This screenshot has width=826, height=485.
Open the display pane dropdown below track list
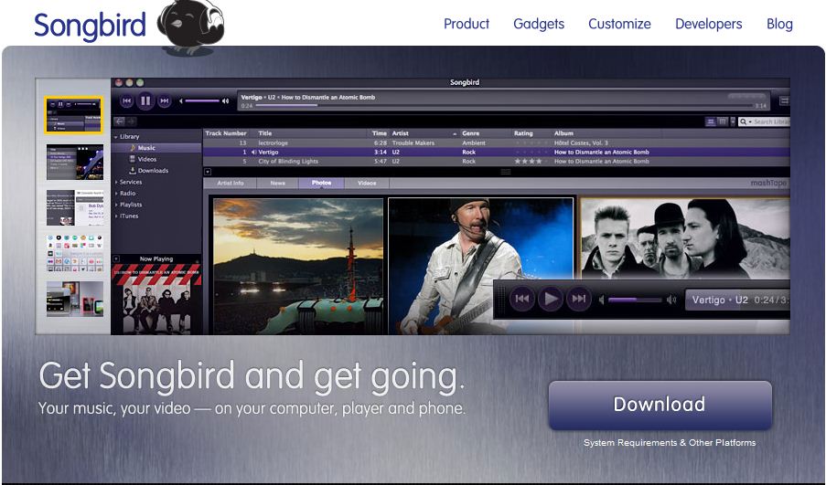point(208,172)
